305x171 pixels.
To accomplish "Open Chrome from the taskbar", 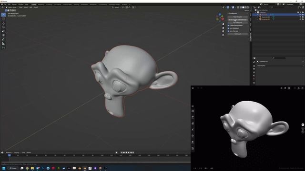I will [x=27, y=168].
